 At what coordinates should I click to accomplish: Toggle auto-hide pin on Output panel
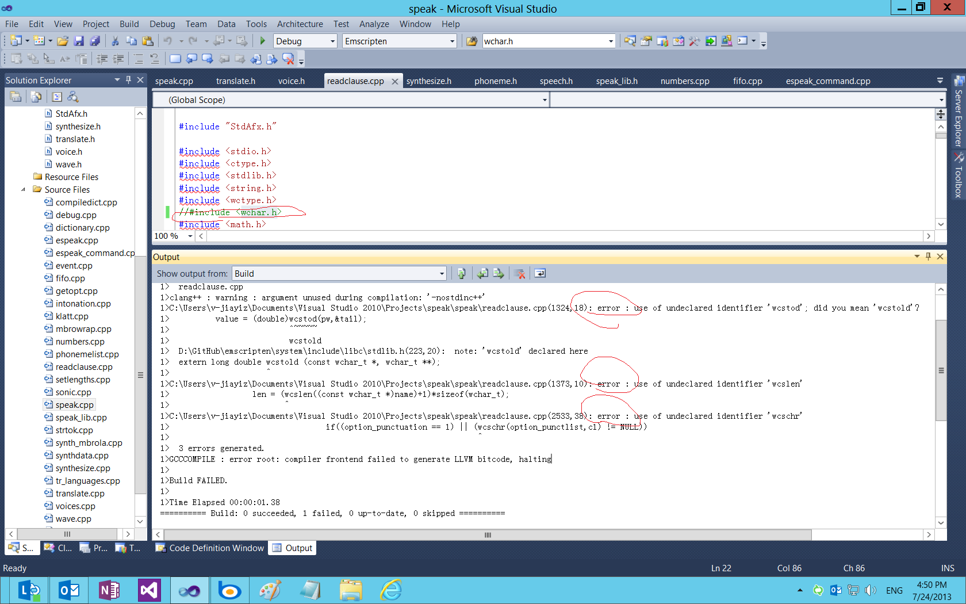pyautogui.click(x=928, y=257)
